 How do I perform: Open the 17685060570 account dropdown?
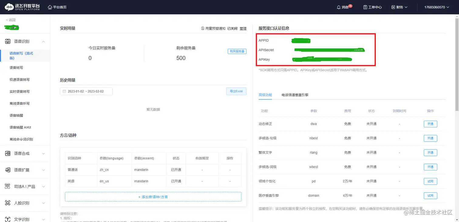[x=437, y=7]
